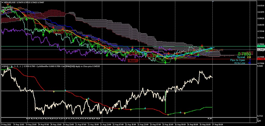
Task: Open the chart menu arrow beside NZDUSD,M15
Action: pos(2,2)
